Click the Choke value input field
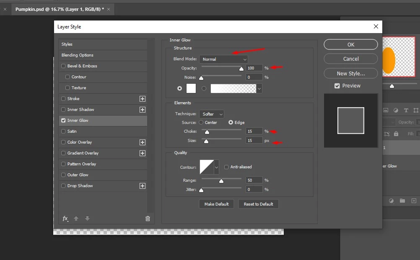The height and width of the screenshot is (260, 420). click(x=254, y=131)
